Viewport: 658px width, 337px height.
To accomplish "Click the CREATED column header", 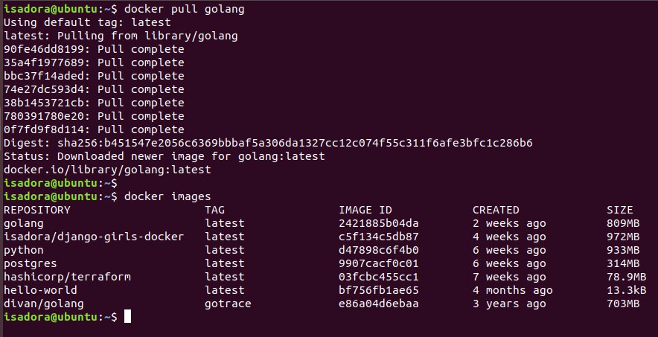I will (x=496, y=210).
